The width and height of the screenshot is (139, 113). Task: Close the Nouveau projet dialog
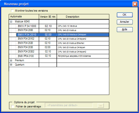[135, 4]
